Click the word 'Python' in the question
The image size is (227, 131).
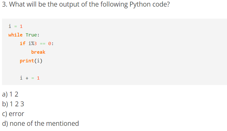pos(138,5)
